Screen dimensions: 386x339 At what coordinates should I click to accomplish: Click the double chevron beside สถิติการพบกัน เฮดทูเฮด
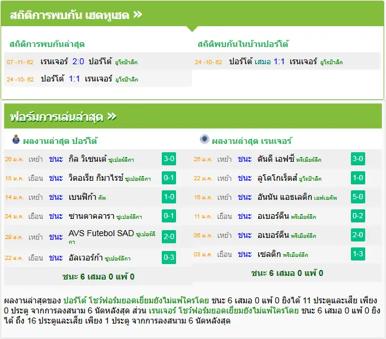[137, 15]
